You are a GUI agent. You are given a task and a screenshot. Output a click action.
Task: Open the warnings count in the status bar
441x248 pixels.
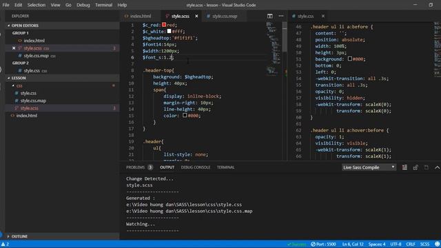[x=5, y=244]
